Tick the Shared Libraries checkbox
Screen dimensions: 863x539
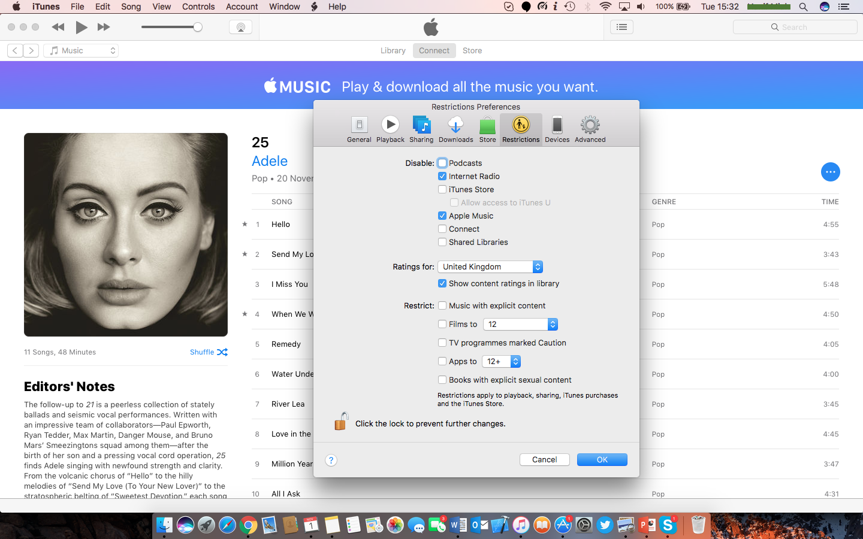tap(442, 242)
